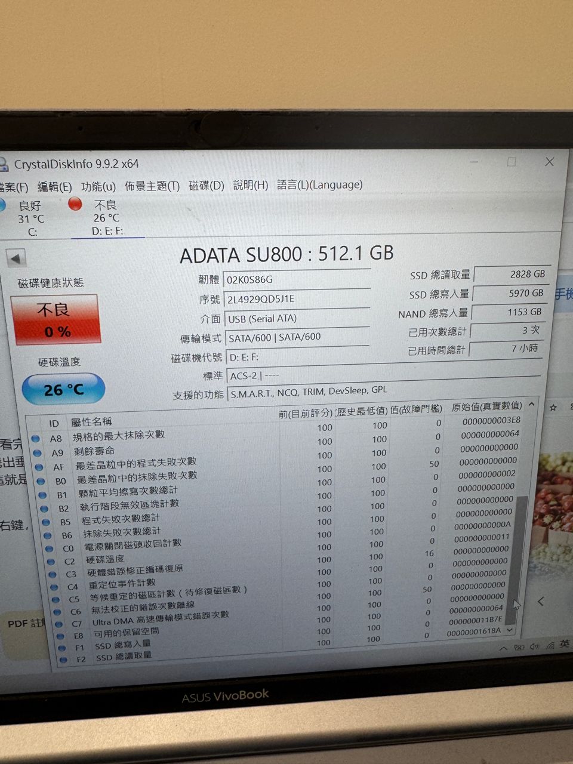Image resolution: width=573 pixels, height=764 pixels.
Task: Click the 序號 serial number field
Action: 297,299
